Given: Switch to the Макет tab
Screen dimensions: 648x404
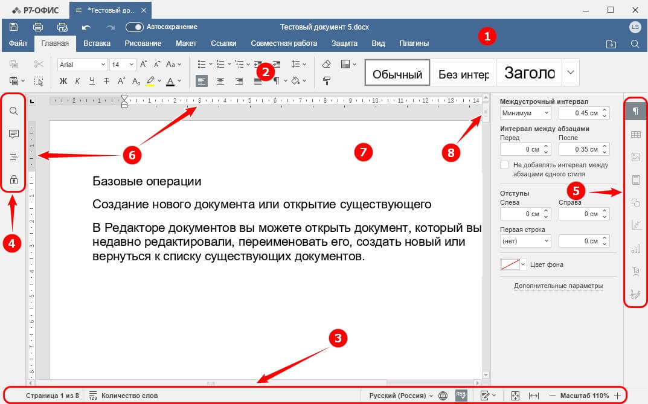Looking at the screenshot, I should click(186, 43).
